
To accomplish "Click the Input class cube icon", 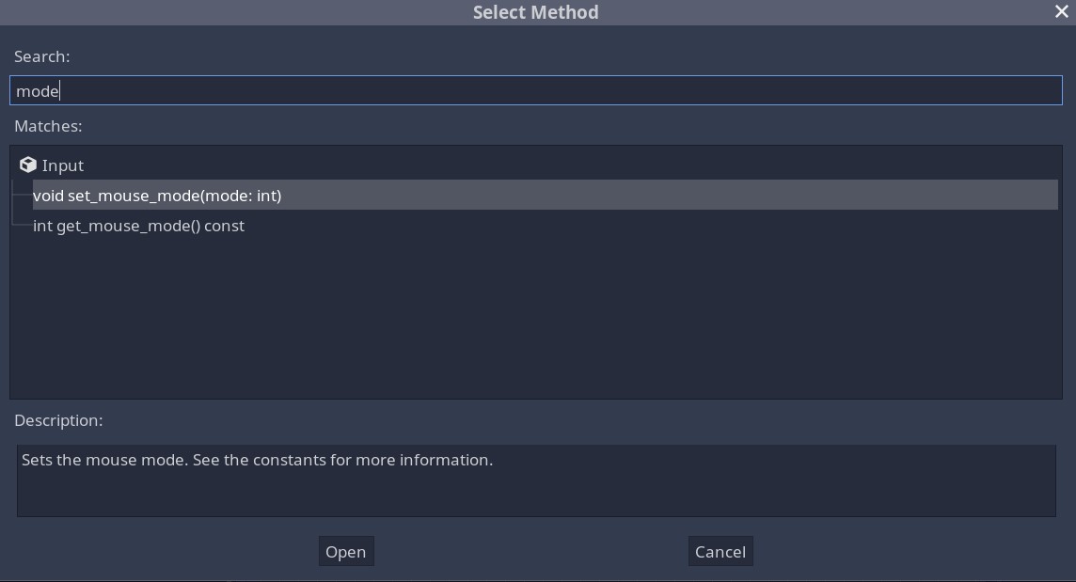I will (28, 165).
